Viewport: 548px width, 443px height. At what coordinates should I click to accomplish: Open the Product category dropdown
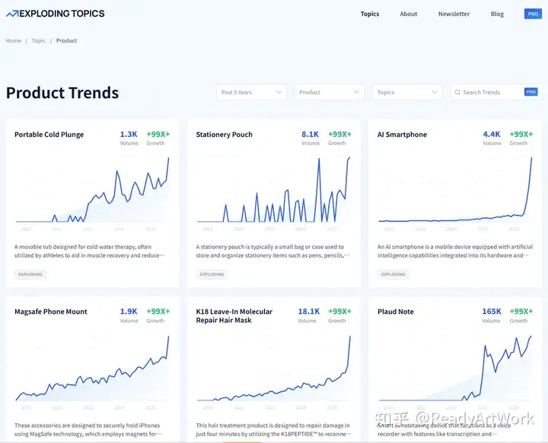coord(330,92)
